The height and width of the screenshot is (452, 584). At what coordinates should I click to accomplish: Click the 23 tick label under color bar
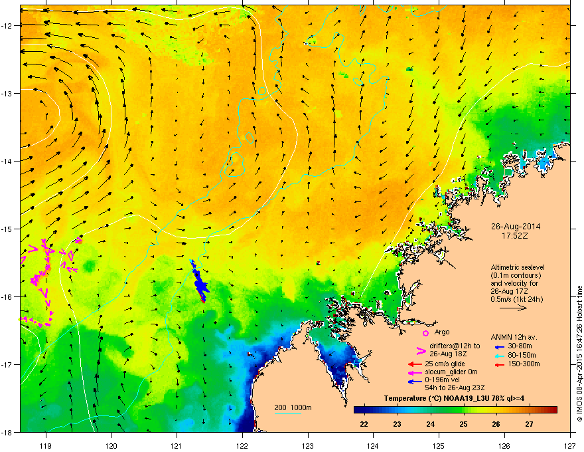click(397, 424)
